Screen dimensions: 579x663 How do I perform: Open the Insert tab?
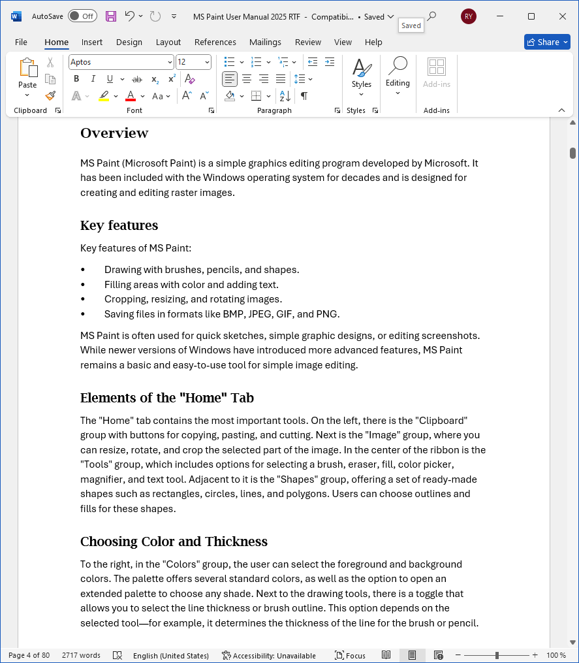coord(92,42)
